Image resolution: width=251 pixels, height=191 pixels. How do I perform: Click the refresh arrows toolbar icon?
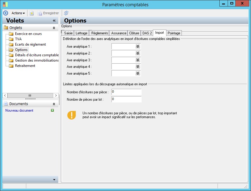point(66,13)
